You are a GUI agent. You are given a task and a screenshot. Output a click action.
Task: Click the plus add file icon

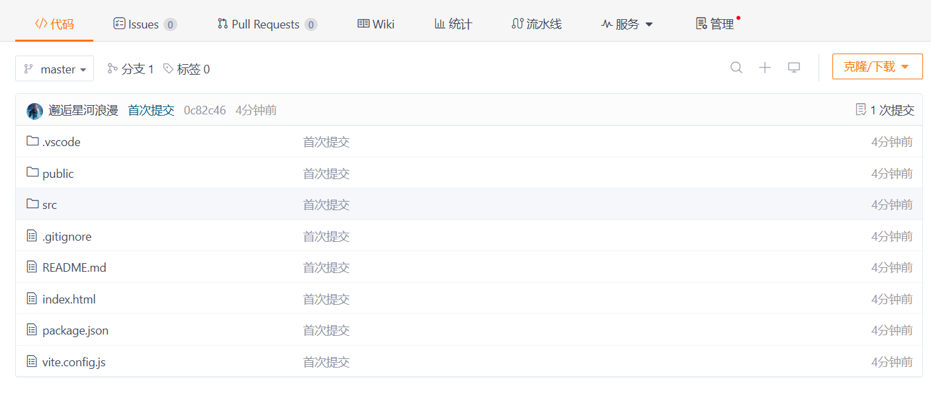tap(765, 67)
